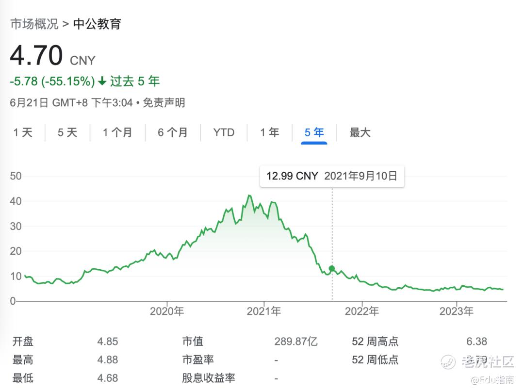
Task: Open the 市场概况 breadcrumb link
Action: pos(34,24)
